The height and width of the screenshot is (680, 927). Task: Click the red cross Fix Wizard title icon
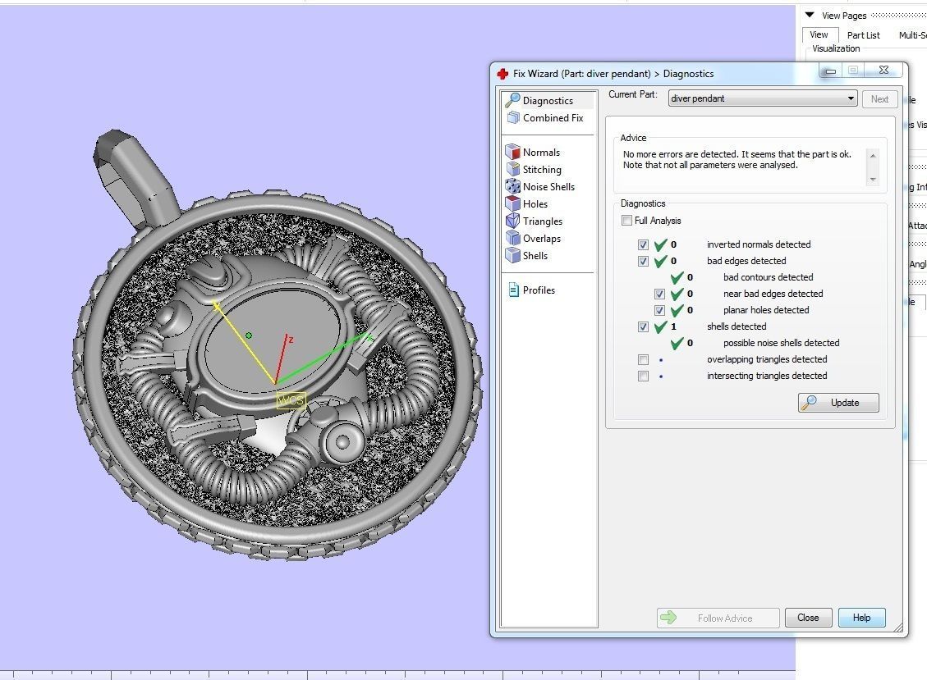pyautogui.click(x=503, y=73)
